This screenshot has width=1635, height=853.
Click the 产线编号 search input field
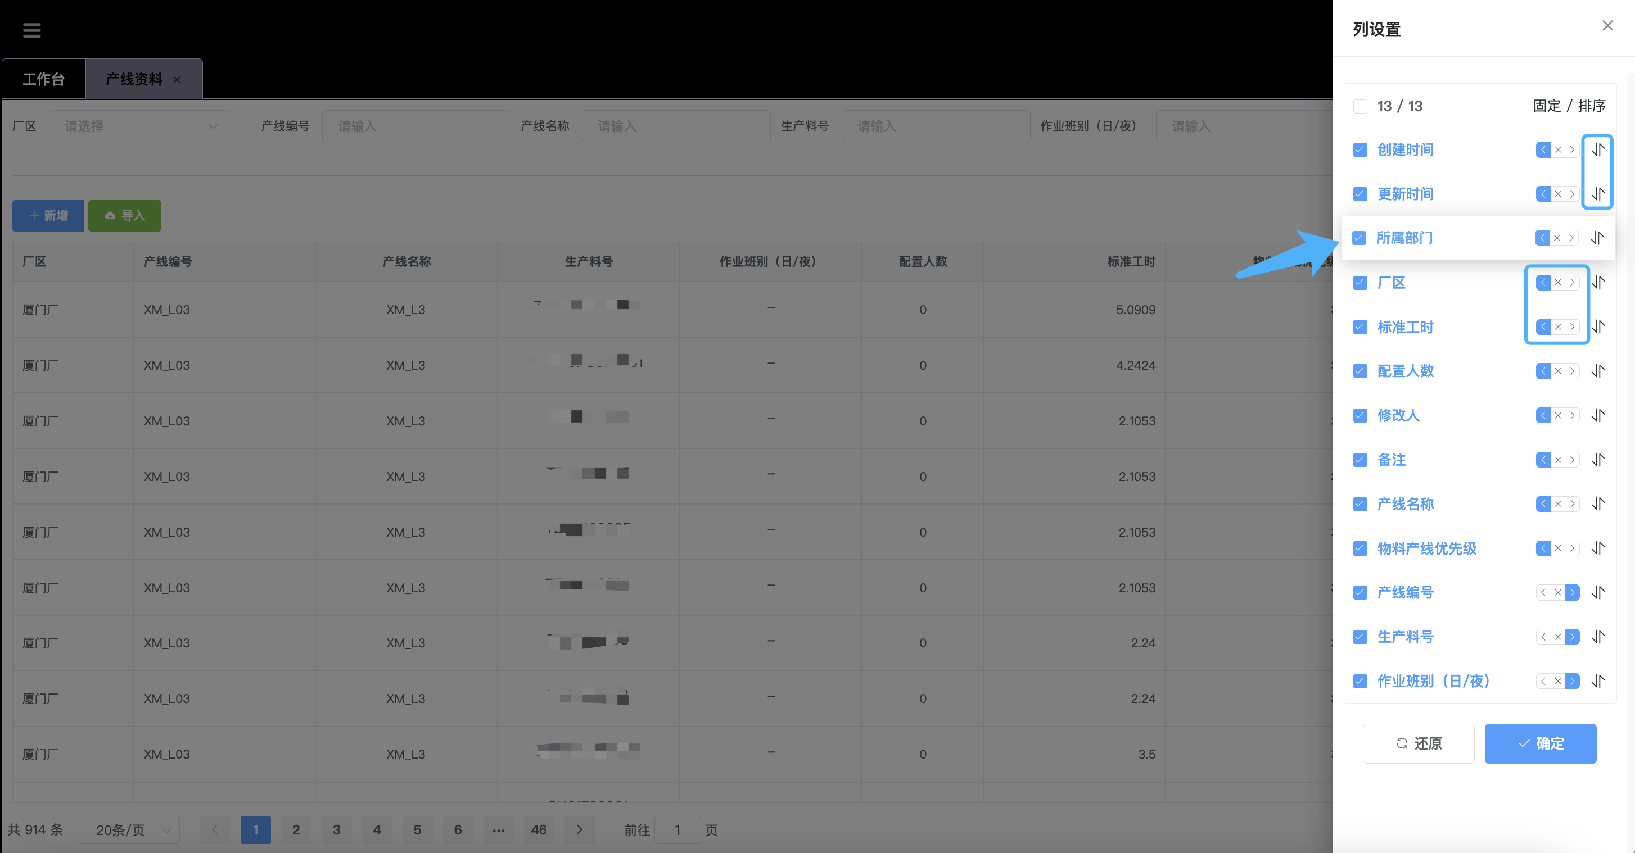click(x=415, y=126)
